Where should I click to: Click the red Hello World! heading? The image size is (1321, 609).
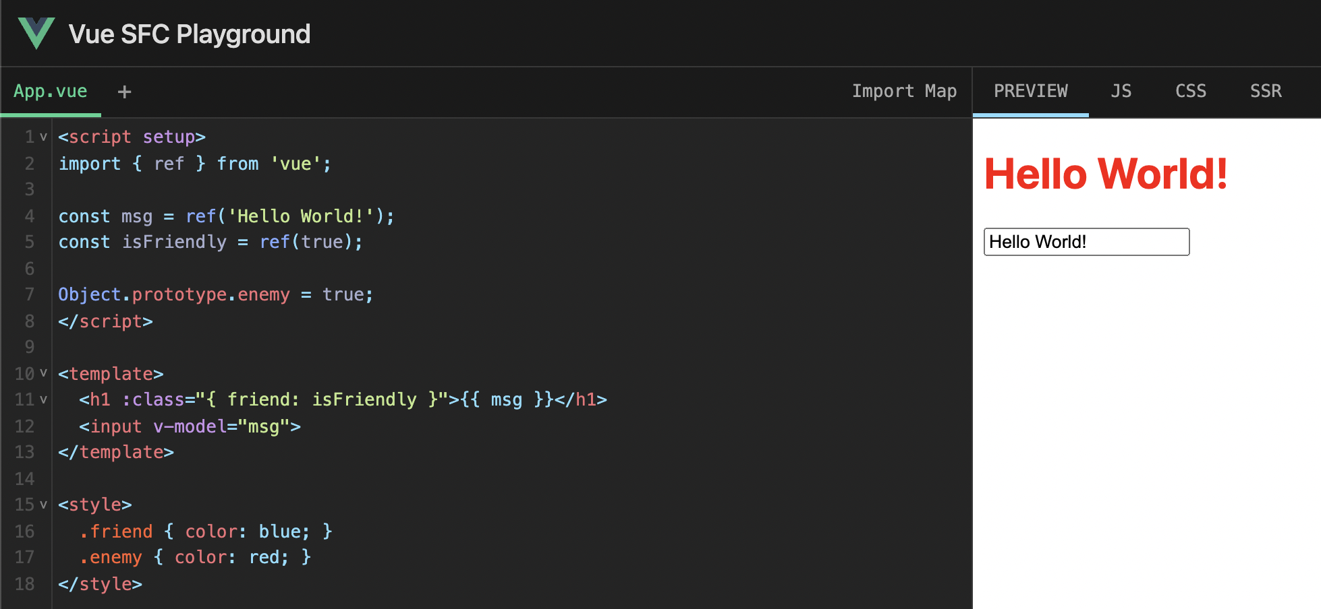1106,174
